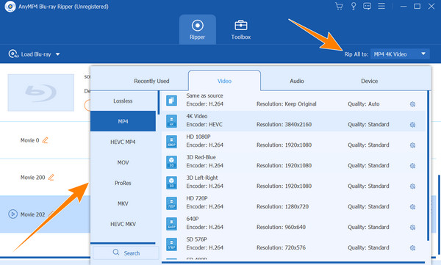Viewport: 441px width, 265px height.
Task: Choose the MP4 format category
Action: (x=123, y=121)
